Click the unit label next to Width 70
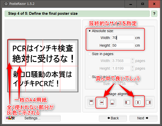Viewport: 162px width, 126px height. point(138,38)
